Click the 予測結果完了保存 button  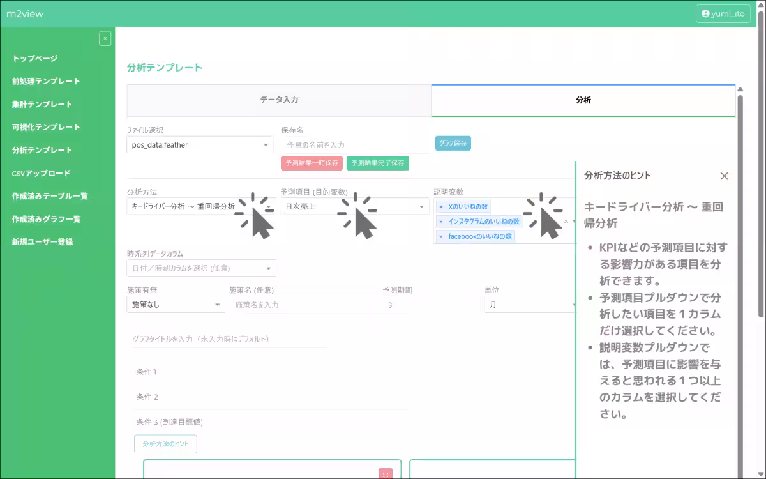pos(378,163)
